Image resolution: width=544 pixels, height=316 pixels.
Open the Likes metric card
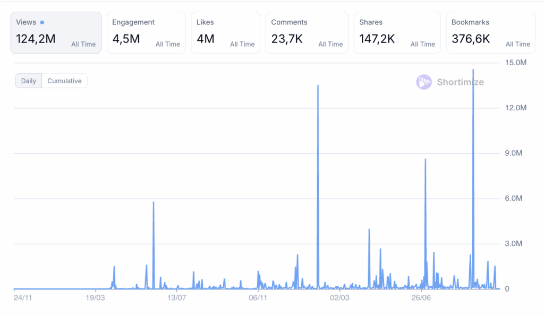(x=225, y=33)
